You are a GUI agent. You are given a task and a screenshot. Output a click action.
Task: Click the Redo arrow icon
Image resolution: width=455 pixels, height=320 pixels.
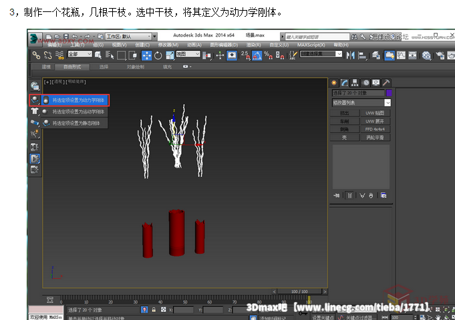88,37
